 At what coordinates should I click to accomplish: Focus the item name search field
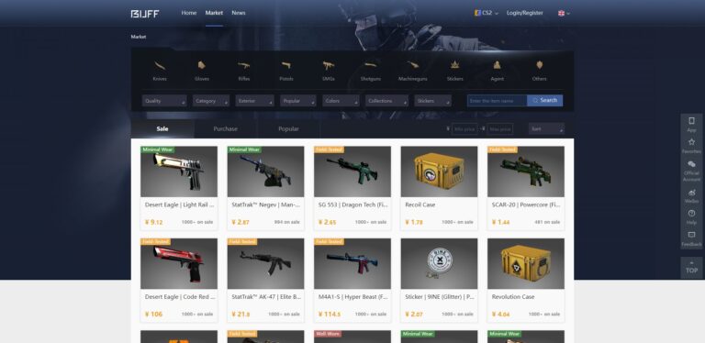pos(497,101)
